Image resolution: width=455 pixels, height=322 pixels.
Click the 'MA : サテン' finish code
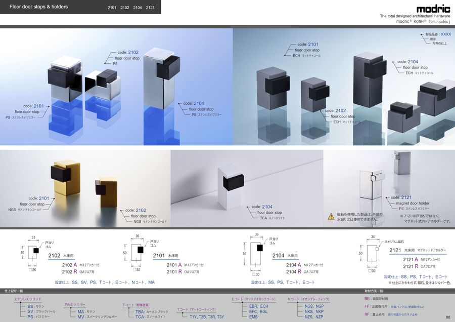coord(86,311)
